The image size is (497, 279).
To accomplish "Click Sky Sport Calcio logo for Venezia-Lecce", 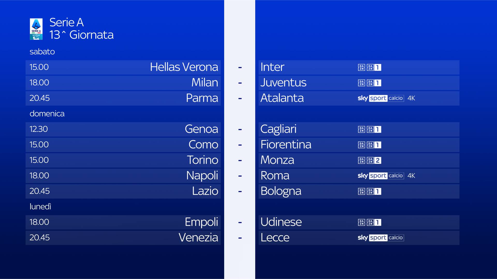I will 381,238.
